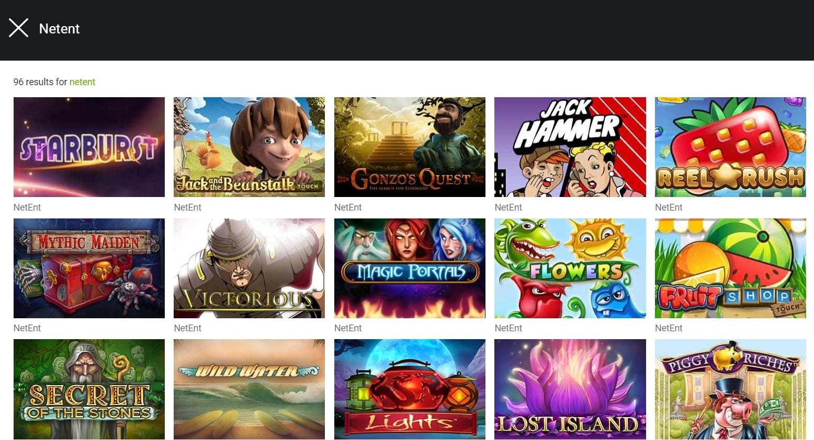Open the Victorious slot thumbnail
The width and height of the screenshot is (814, 440).
coord(249,268)
